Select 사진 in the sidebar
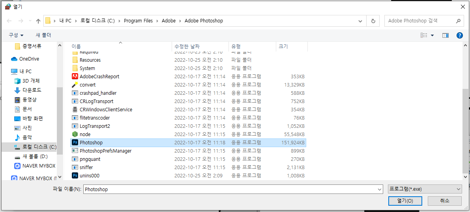The image size is (470, 212). pos(27,128)
